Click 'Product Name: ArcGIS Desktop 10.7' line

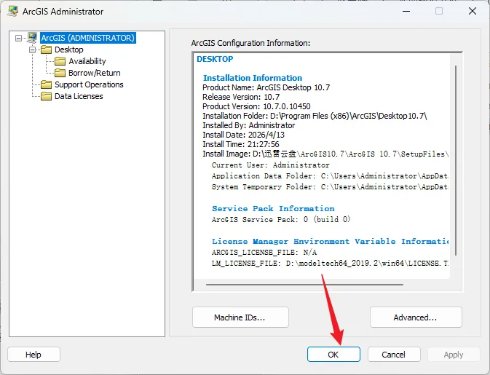point(266,87)
